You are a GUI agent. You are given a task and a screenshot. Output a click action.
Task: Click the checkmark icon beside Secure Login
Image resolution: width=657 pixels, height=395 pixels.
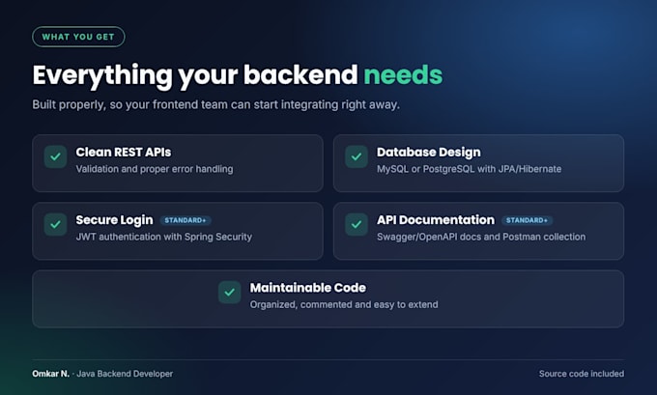tap(55, 224)
